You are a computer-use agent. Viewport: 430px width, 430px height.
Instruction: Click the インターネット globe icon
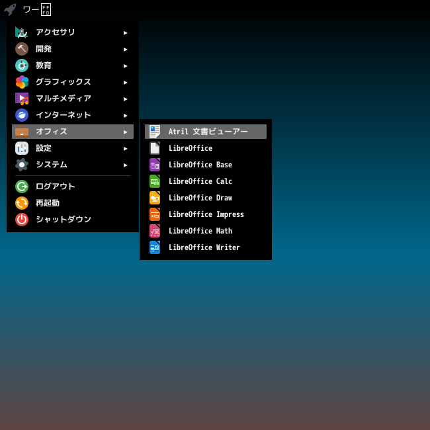pyautogui.click(x=22, y=115)
